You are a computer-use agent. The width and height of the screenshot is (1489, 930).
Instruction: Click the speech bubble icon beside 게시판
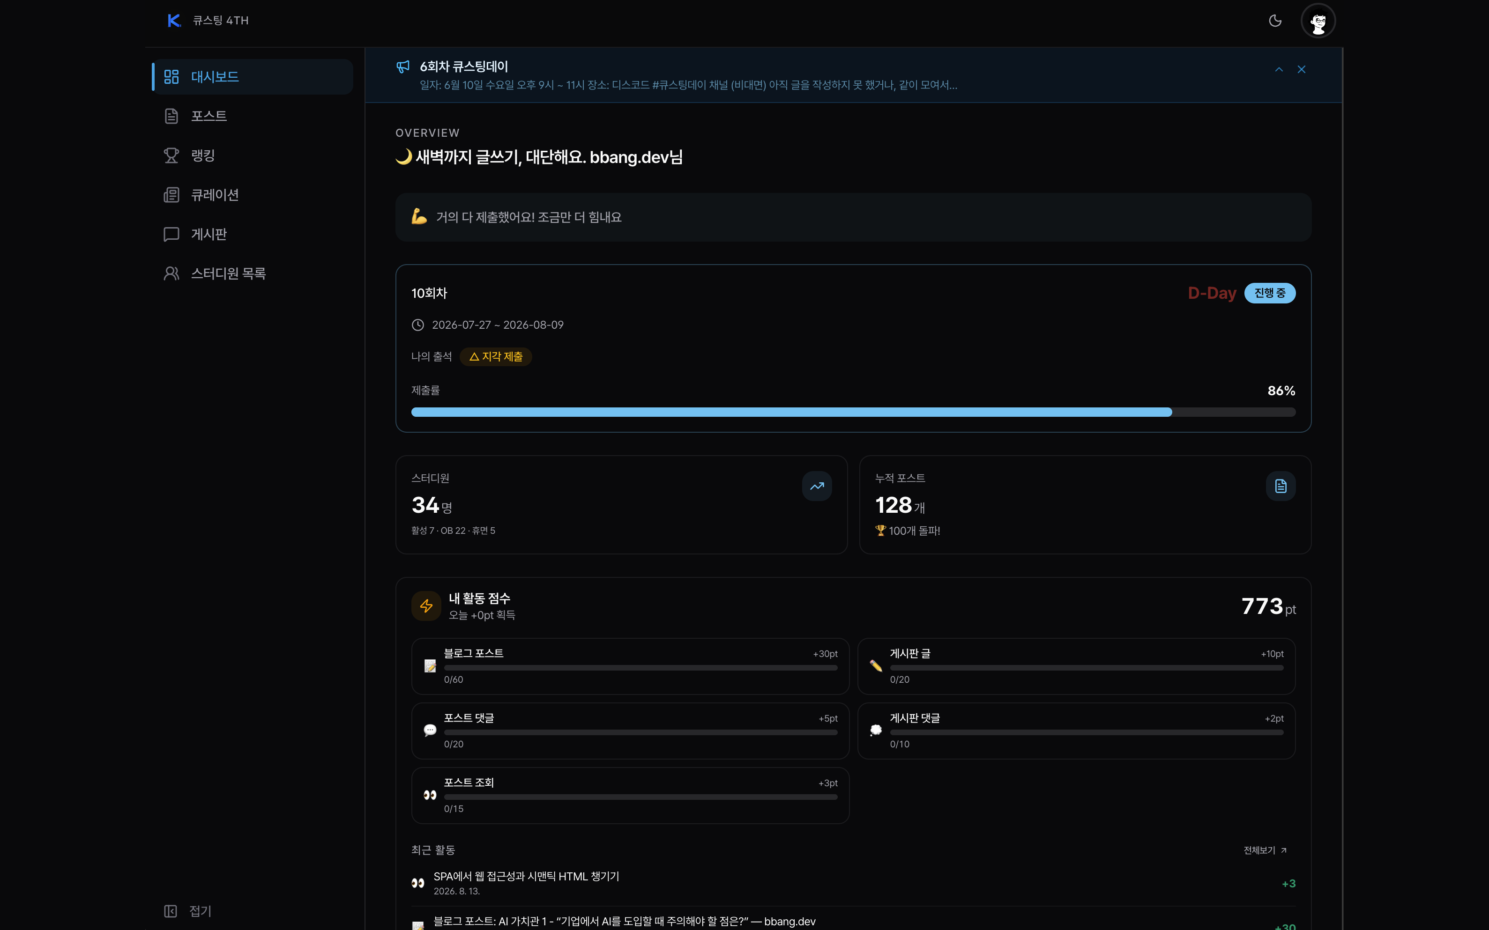click(171, 234)
